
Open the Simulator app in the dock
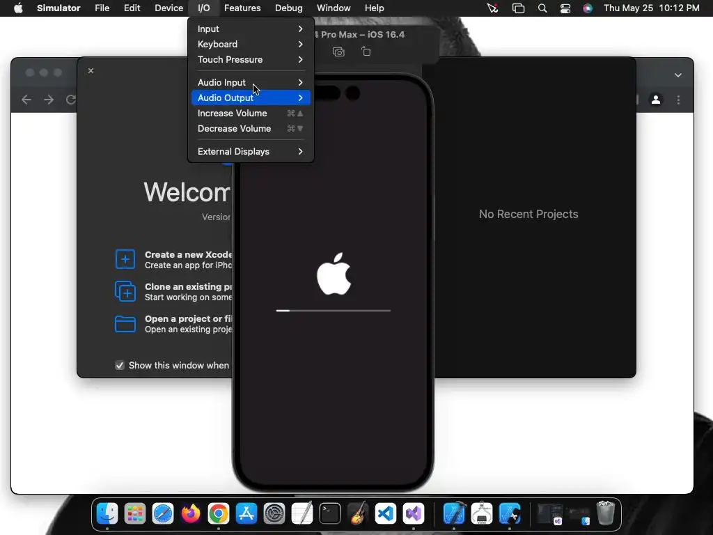tap(510, 513)
